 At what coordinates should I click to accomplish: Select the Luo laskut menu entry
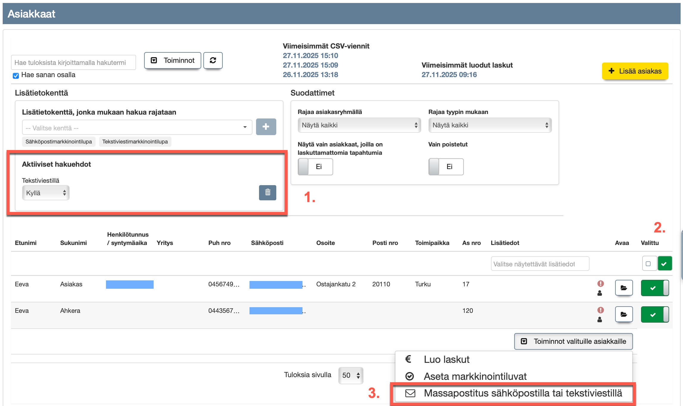tap(446, 360)
